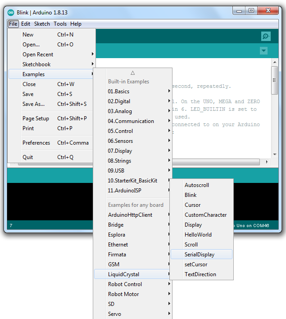Expand the 03.Analog examples
Viewport: 286px width, 319px height.
[x=133, y=111]
